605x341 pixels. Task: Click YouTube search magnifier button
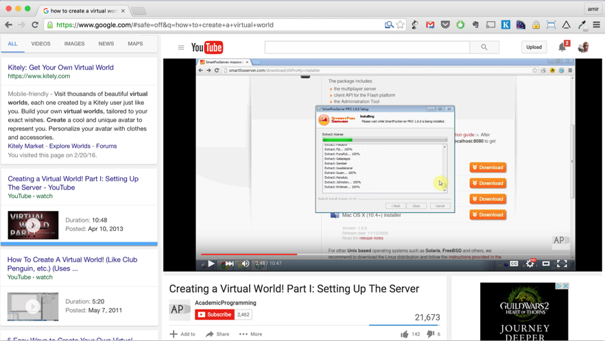484,47
